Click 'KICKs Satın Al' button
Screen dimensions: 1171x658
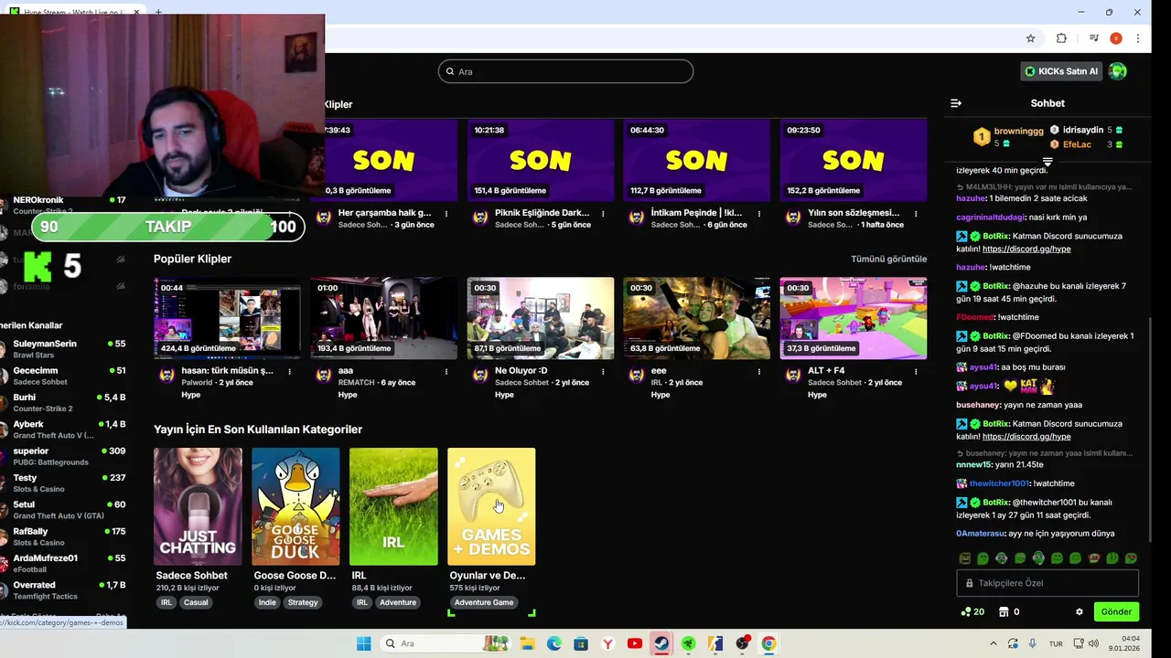tap(1060, 71)
